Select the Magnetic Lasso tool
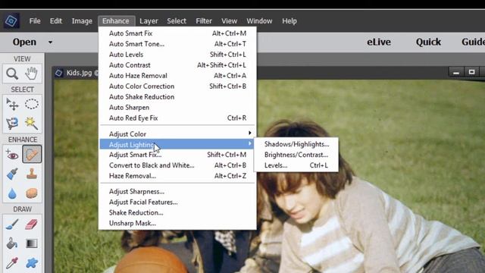 pyautogui.click(x=12, y=123)
